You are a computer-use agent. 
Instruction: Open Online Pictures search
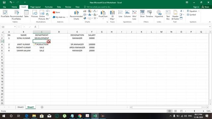[x=42, y=15]
